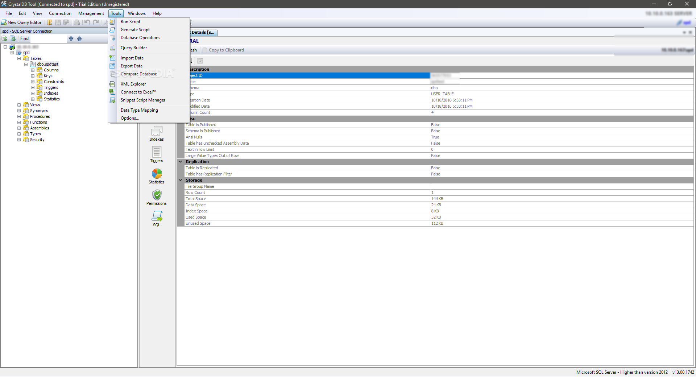Select Export Data menu entry
Screen dimensions: 696x377
(149, 66)
